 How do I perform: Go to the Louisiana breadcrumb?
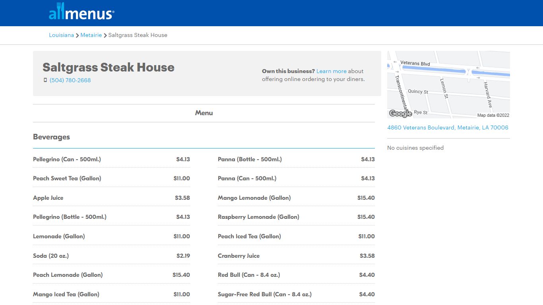pos(61,35)
